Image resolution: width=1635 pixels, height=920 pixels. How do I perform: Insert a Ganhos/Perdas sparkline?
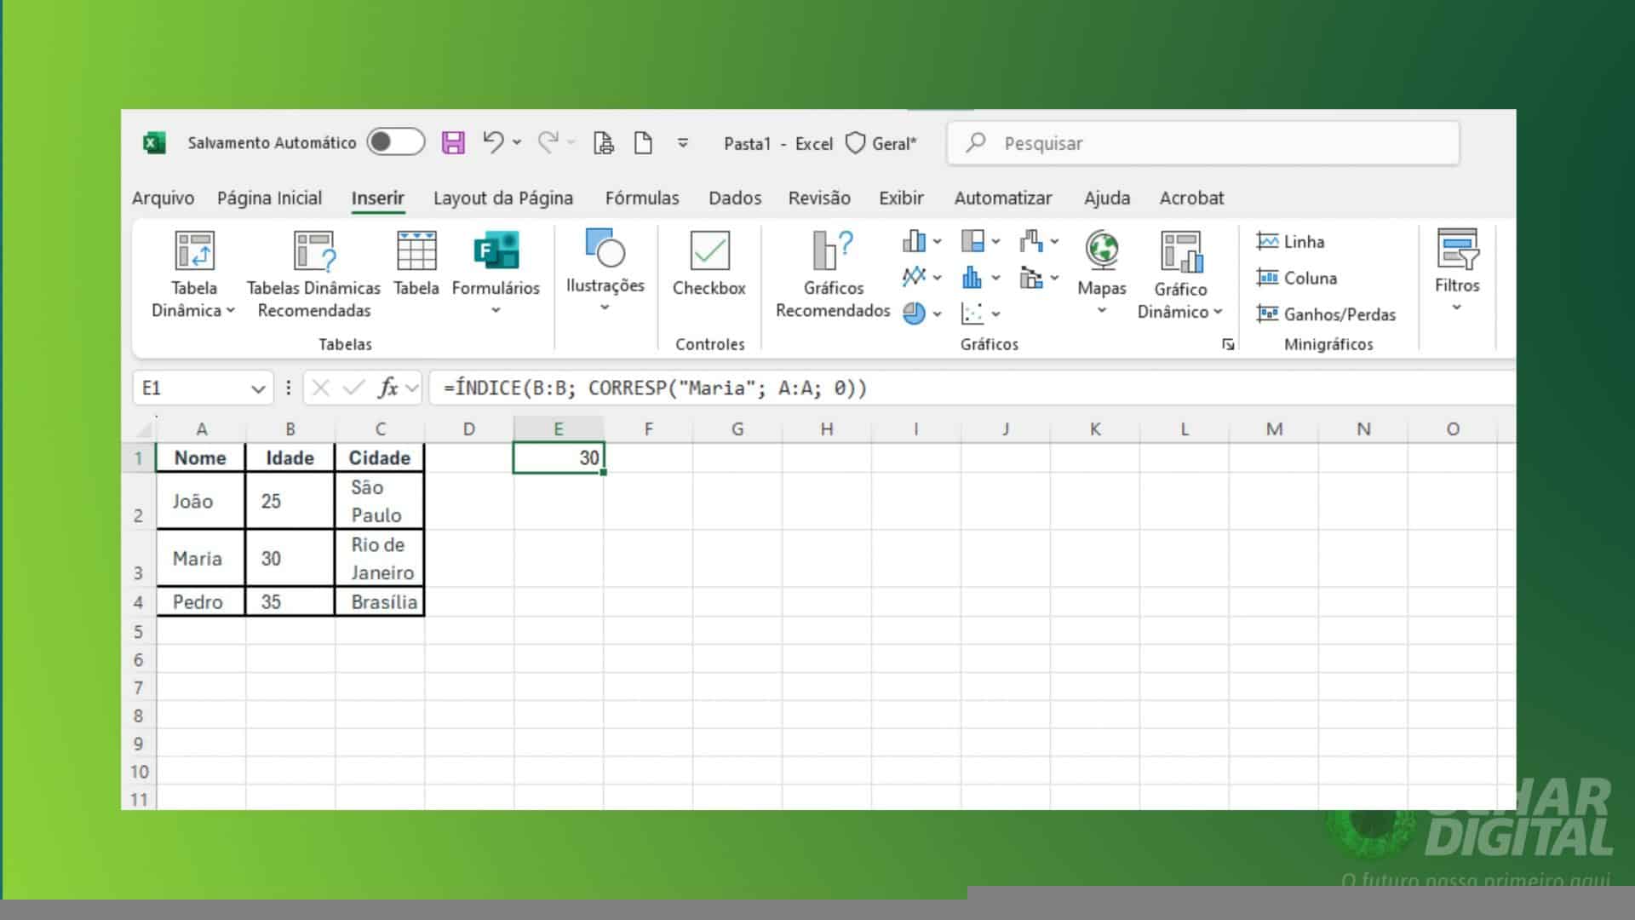pos(1327,314)
